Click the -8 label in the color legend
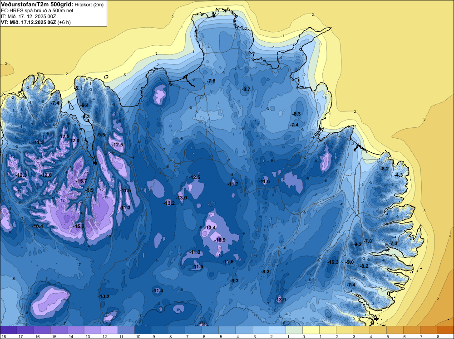Screen dimensions: 454x339 pyautogui.click(x=171, y=336)
